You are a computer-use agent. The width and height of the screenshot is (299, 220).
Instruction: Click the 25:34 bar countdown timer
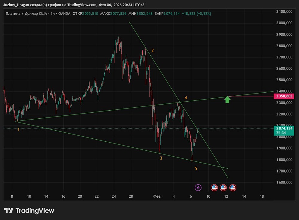point(281,133)
